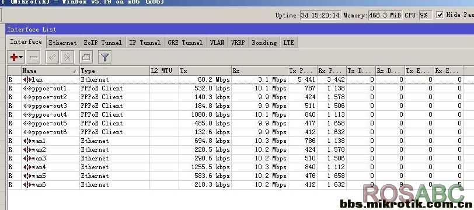Viewport: 474px width, 210px height.
Task: Open the EoIP Tunnel tab
Action: [103, 43]
